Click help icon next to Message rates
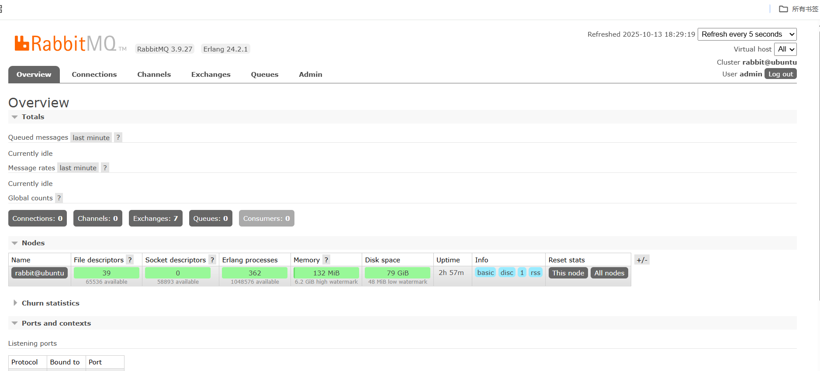 (105, 168)
